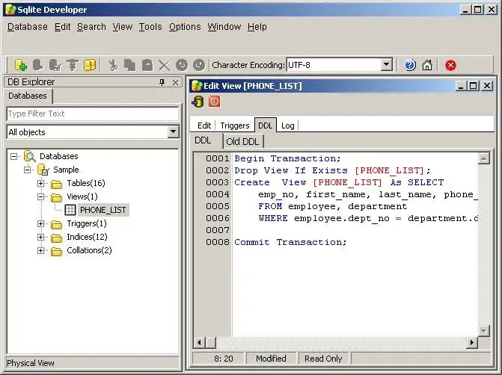Switch to the Old DDL sub-tab

(242, 141)
